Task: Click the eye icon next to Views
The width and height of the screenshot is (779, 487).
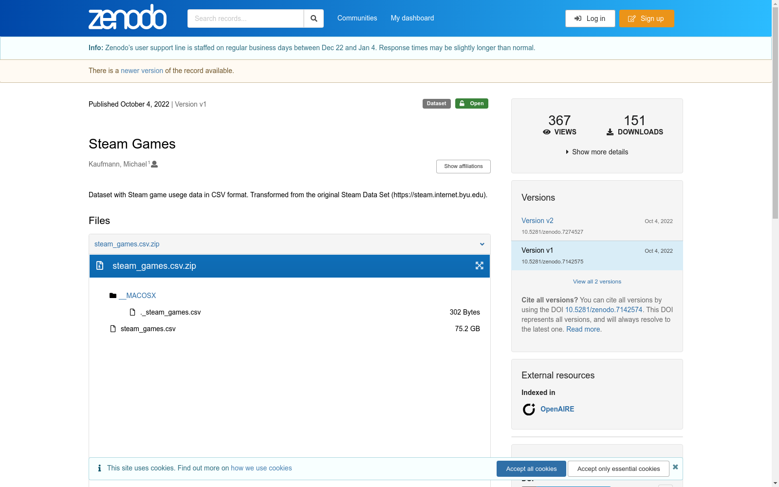Action: pos(547,132)
